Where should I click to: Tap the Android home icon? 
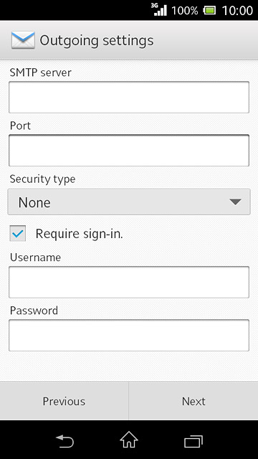(129, 440)
